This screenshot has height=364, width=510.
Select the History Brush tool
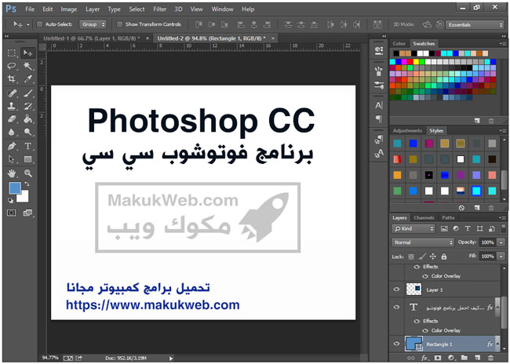(x=28, y=106)
